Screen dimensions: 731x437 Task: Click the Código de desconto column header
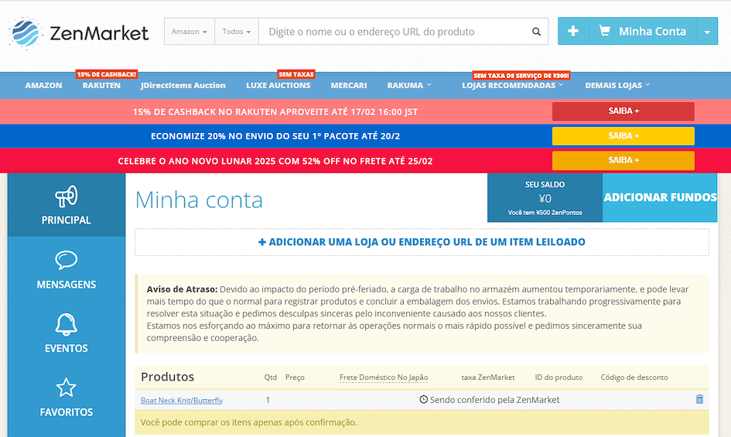[x=634, y=377]
